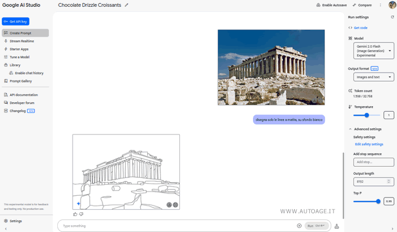Click the Compare button in the header
This screenshot has width=397, height=232.
point(362,5)
